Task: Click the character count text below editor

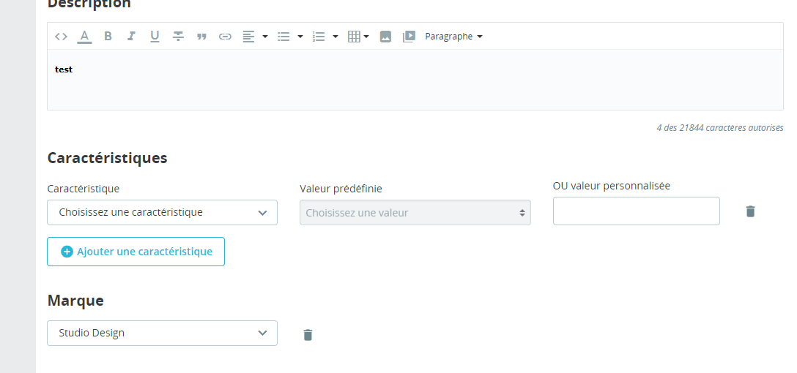Action: click(720, 128)
